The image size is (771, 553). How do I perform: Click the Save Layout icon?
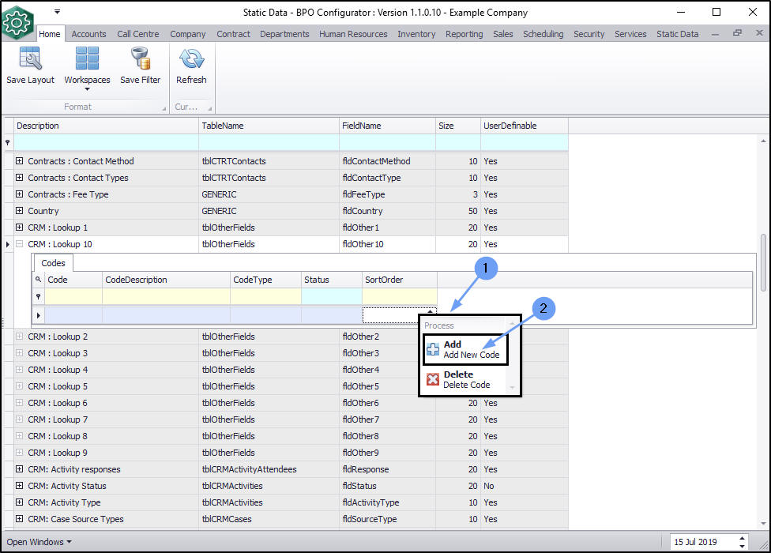click(30, 59)
